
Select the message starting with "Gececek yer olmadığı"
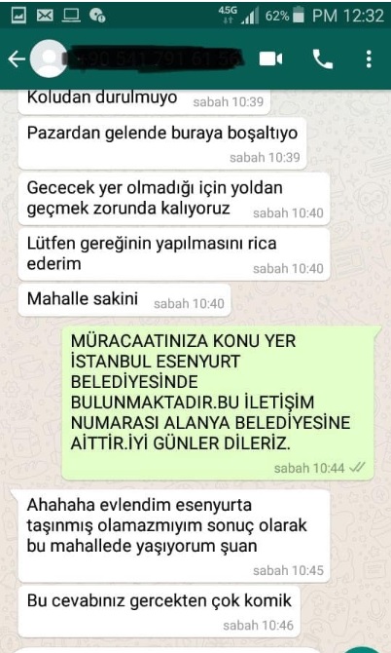pyautogui.click(x=174, y=199)
